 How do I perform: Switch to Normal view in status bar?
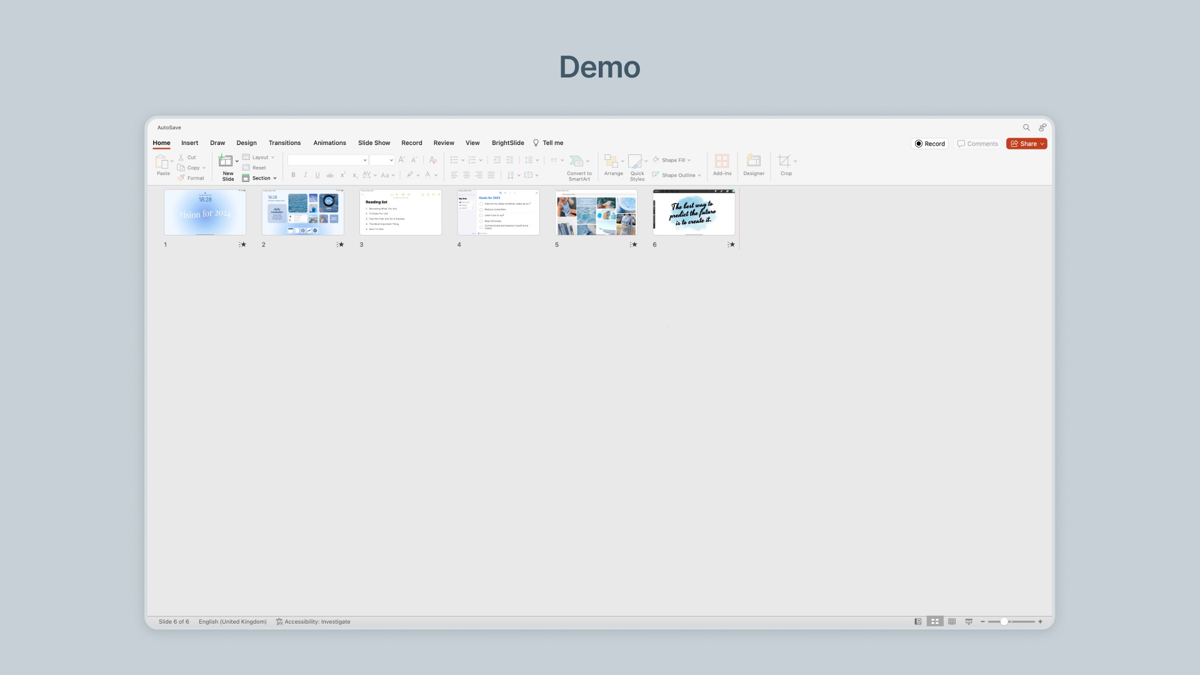click(x=917, y=622)
